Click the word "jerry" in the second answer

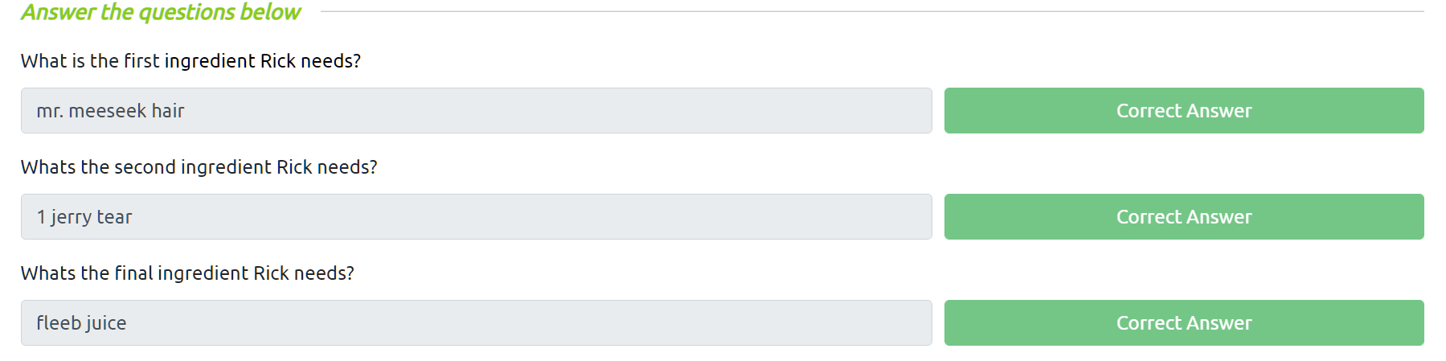click(x=71, y=217)
